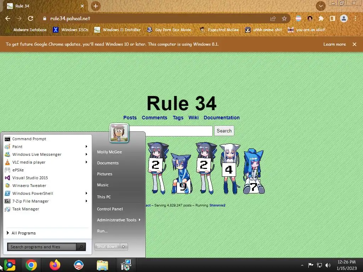Open the Posts link
The width and height of the screenshot is (363, 272).
point(130,118)
